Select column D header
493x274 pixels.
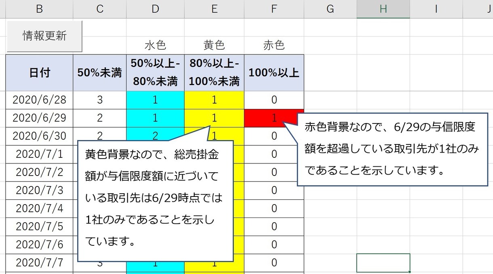[x=155, y=9]
